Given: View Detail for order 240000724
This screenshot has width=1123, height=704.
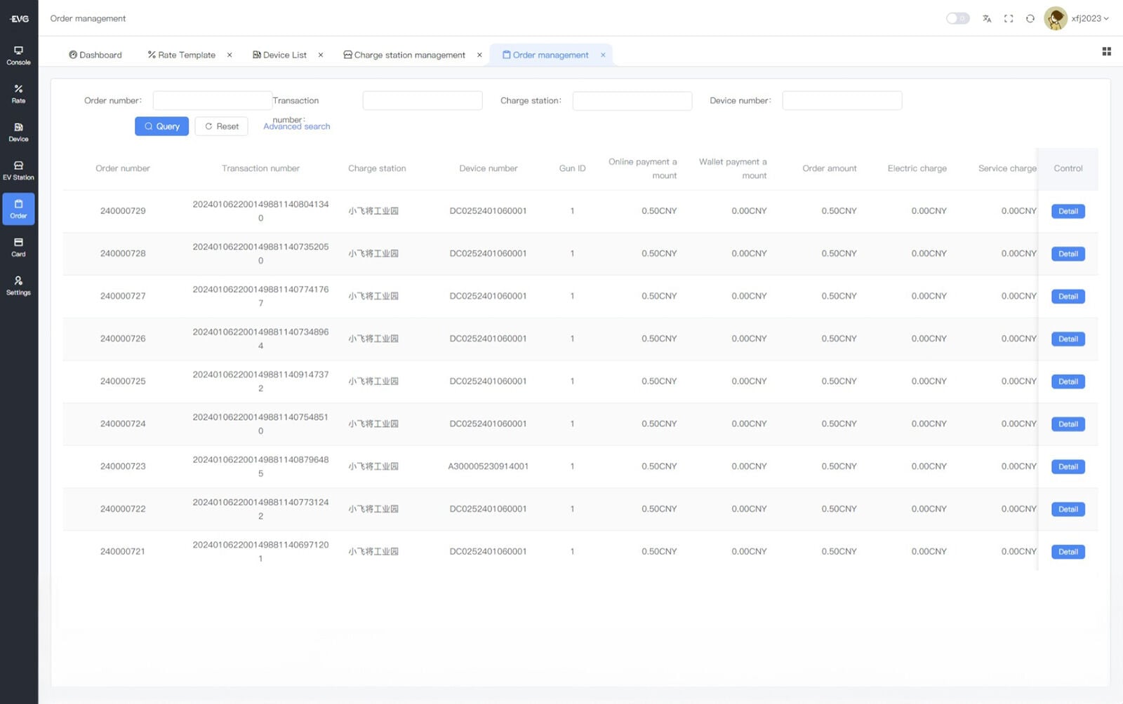Looking at the screenshot, I should 1068,424.
